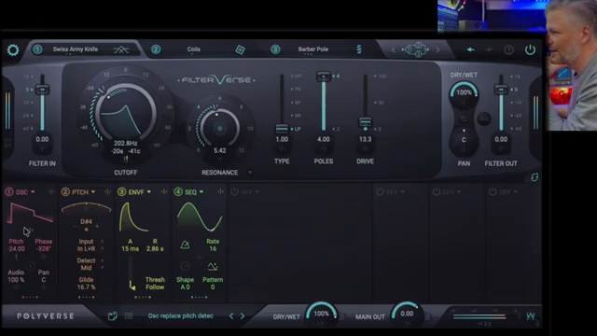Toggle modulator 3 ENVF on/off
This screenshot has width=597, height=336.
click(121, 192)
